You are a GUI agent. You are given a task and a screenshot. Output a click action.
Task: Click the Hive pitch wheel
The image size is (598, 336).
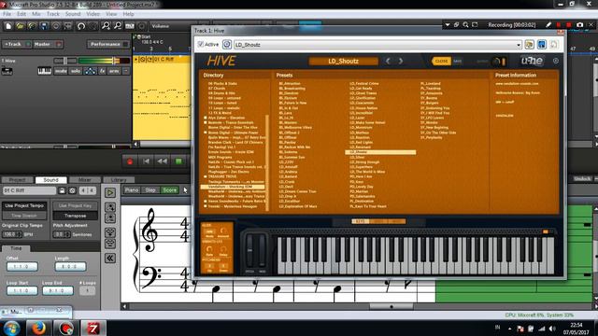pos(249,251)
